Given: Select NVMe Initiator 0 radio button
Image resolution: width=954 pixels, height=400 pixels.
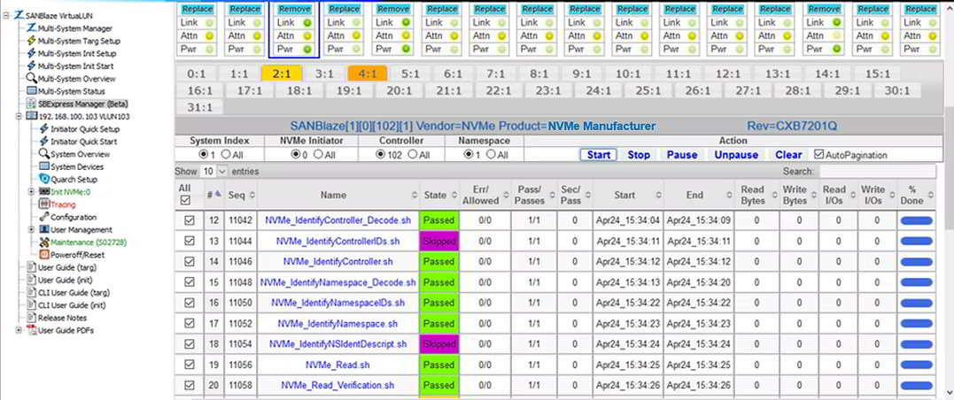Looking at the screenshot, I should tap(297, 155).
